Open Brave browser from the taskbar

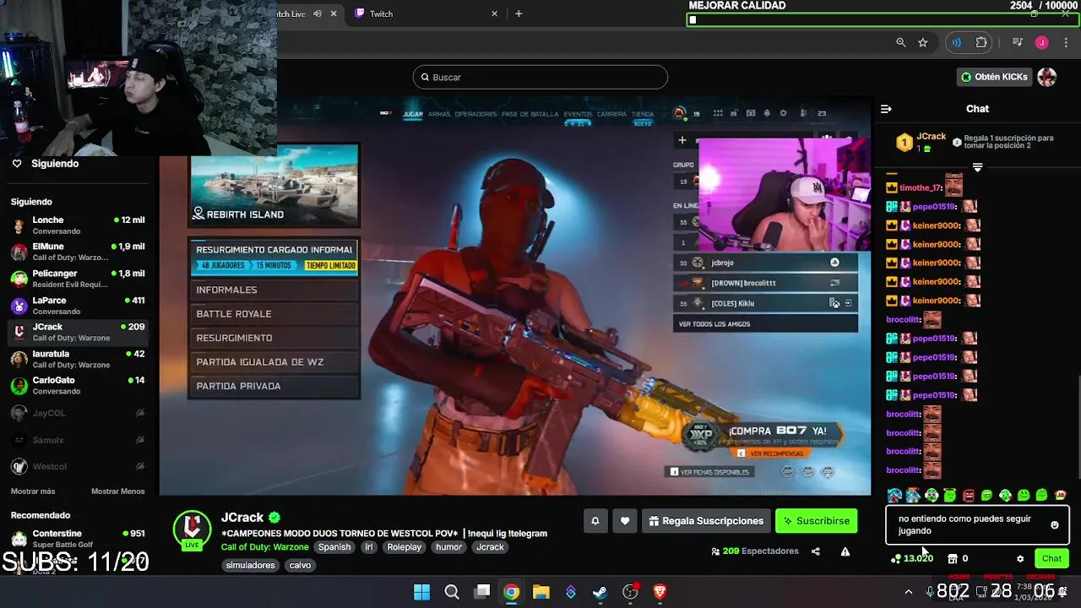coord(660,592)
